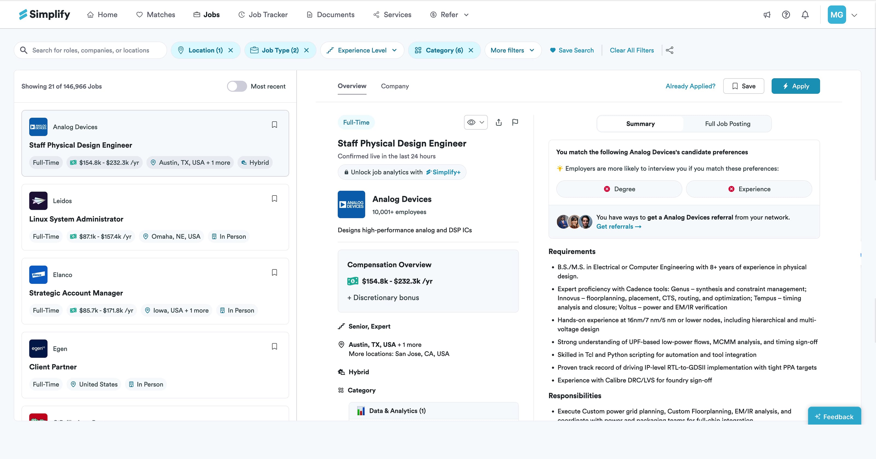The width and height of the screenshot is (876, 459).
Task: Bookmark the Elanco job card
Action: pyautogui.click(x=275, y=272)
